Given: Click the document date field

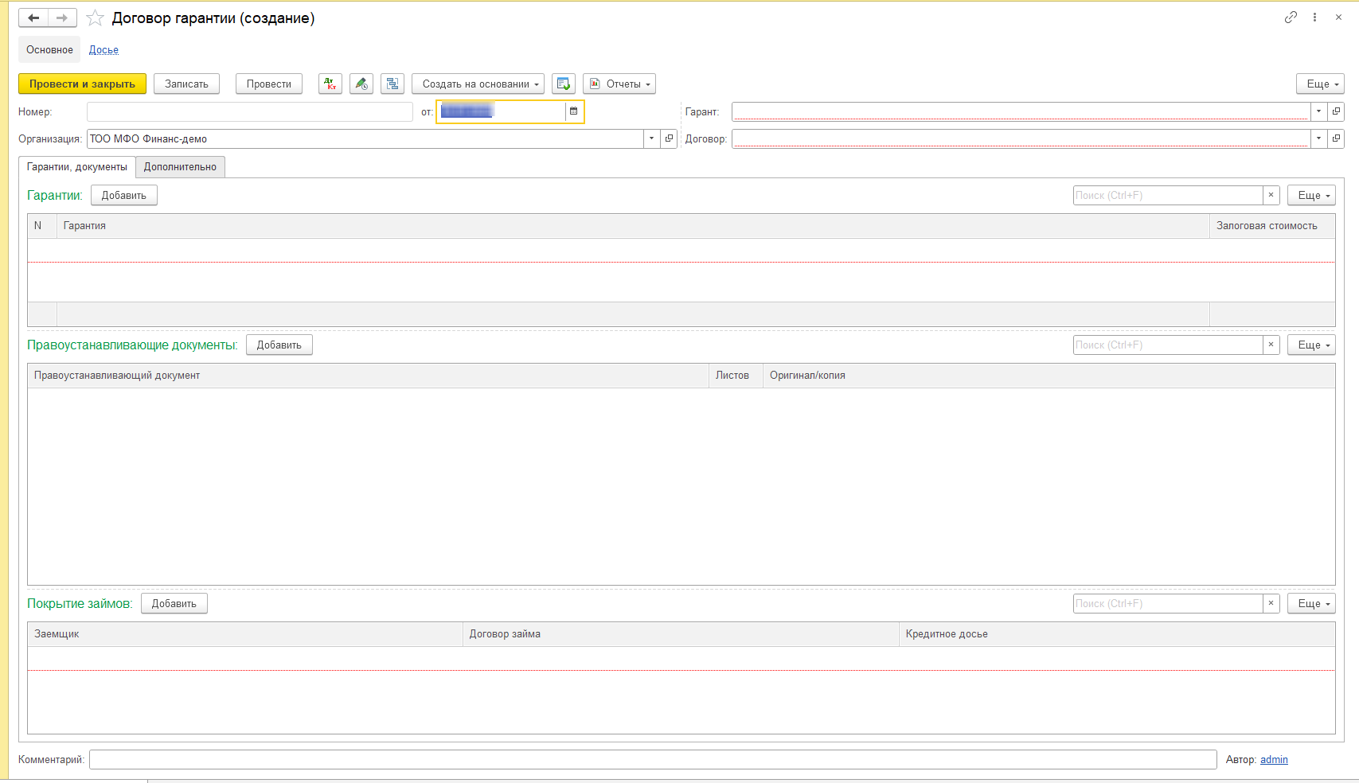Looking at the screenshot, I should tap(502, 111).
